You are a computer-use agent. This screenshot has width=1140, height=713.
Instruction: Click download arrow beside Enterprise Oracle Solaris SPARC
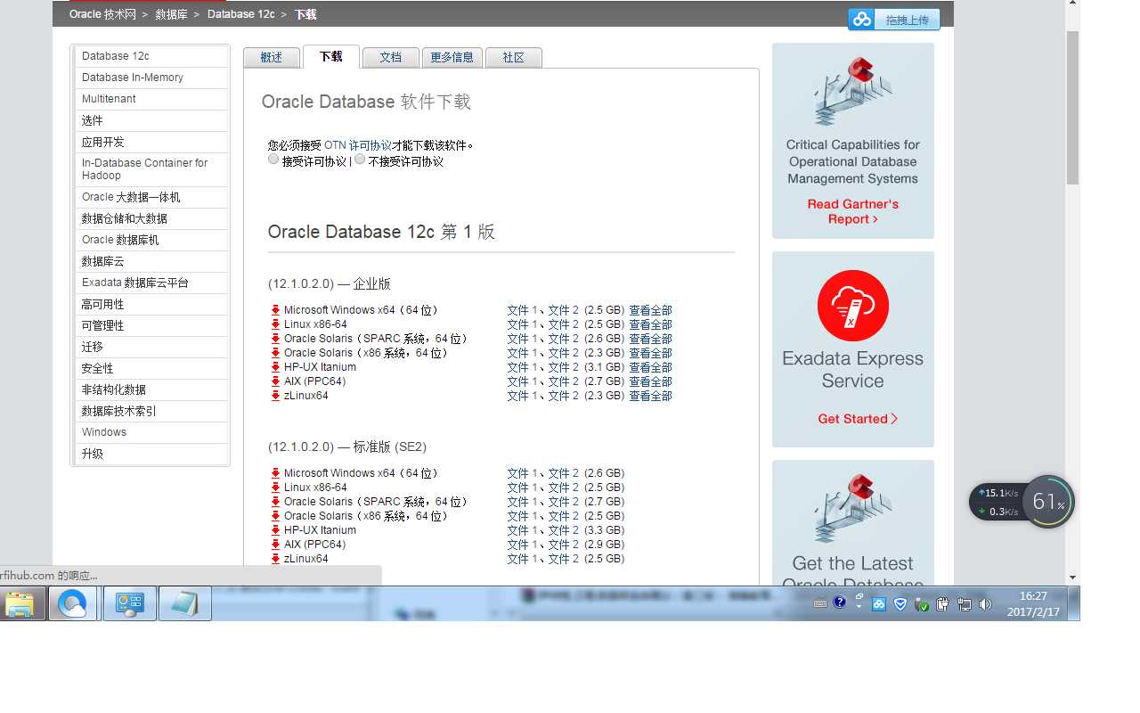[276, 339]
